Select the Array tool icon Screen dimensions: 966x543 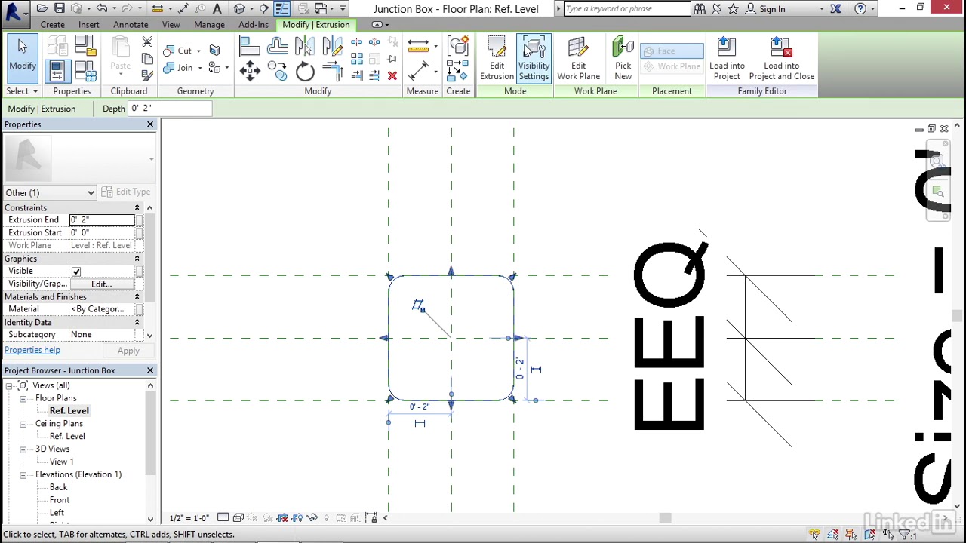click(356, 59)
